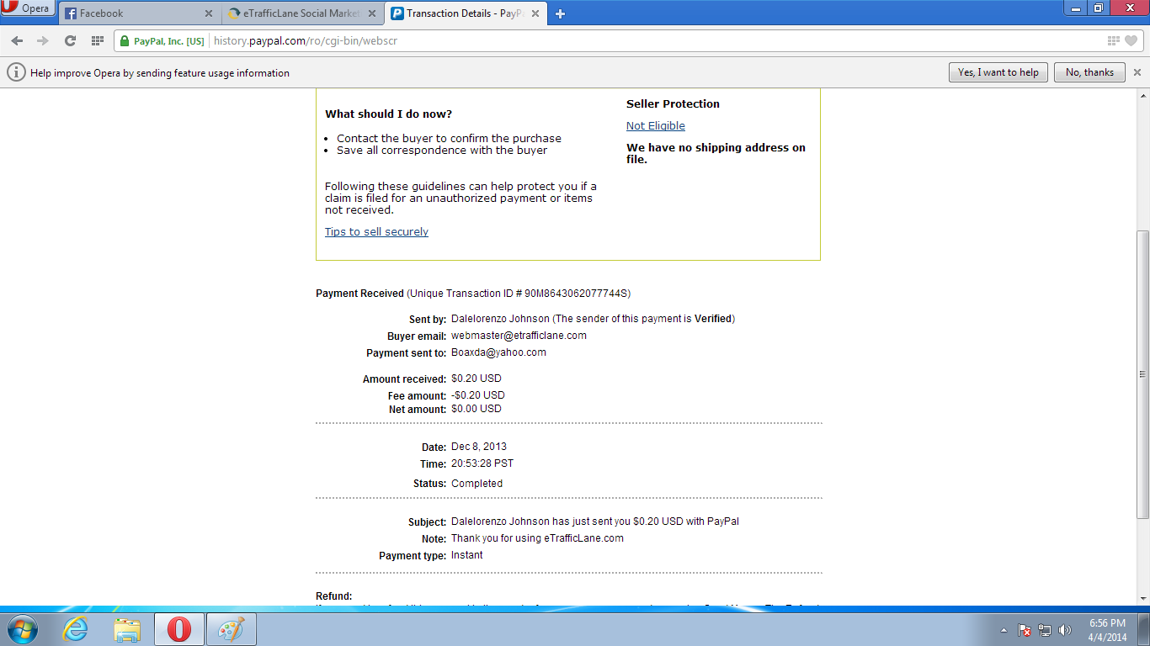
Task: Click the Thank you for using eTrafficLane.com note
Action: tap(537, 538)
